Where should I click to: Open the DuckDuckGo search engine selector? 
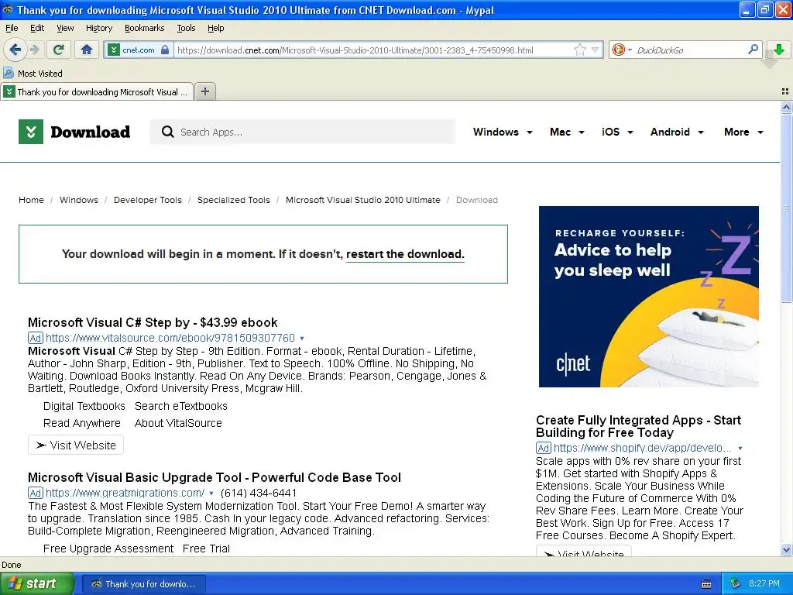(622, 50)
